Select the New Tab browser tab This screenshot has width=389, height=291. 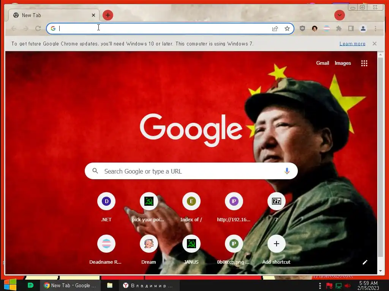pyautogui.click(x=54, y=15)
